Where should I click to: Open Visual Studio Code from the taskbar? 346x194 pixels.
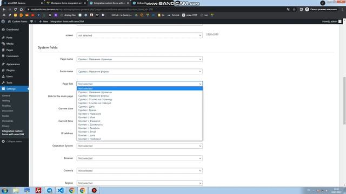[x=61, y=190]
